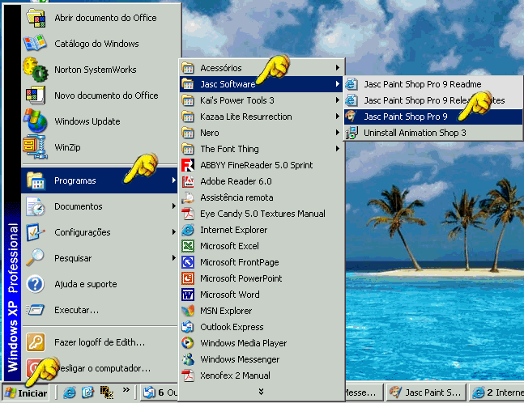Click the Assistência remota icon
This screenshot has height=403, width=524.
[188, 197]
